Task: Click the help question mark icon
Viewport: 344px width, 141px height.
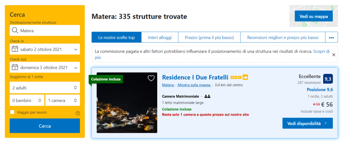Action: tap(78, 113)
